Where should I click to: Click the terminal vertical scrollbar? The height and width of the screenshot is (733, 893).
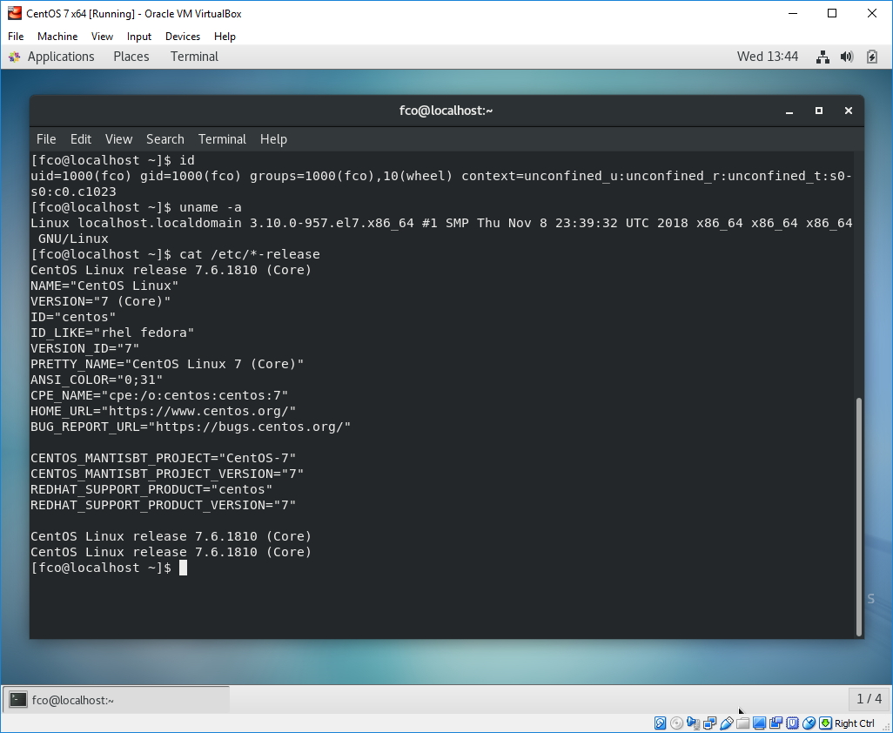[859, 515]
